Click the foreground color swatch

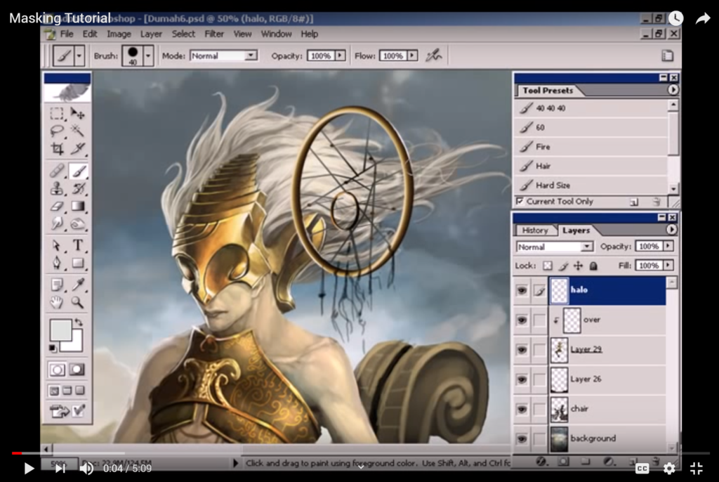(60, 330)
